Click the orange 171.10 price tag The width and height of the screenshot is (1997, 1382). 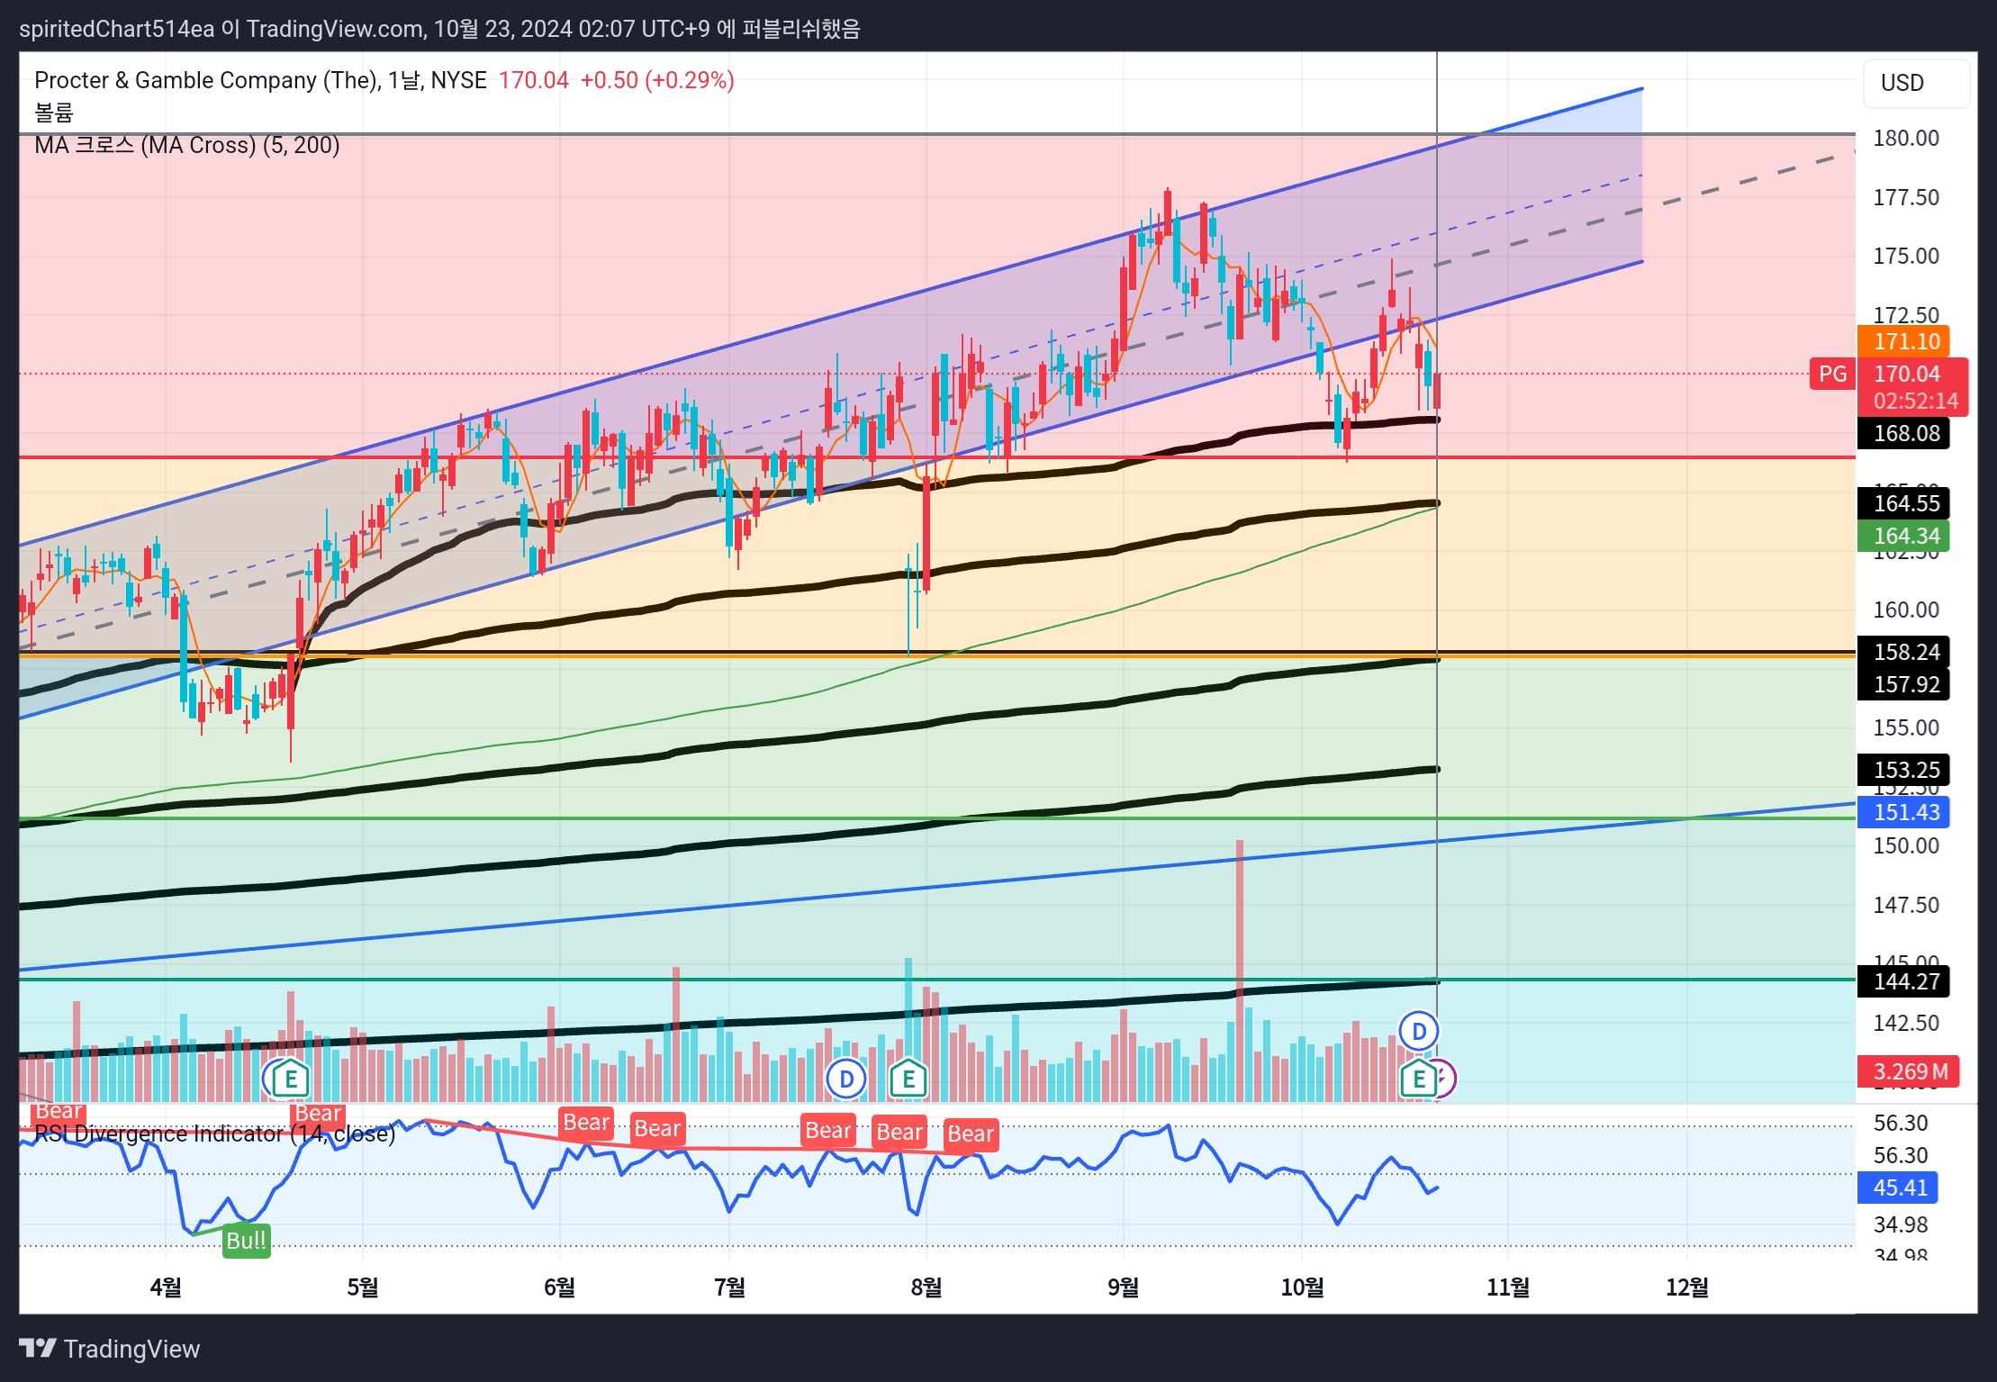click(1903, 341)
